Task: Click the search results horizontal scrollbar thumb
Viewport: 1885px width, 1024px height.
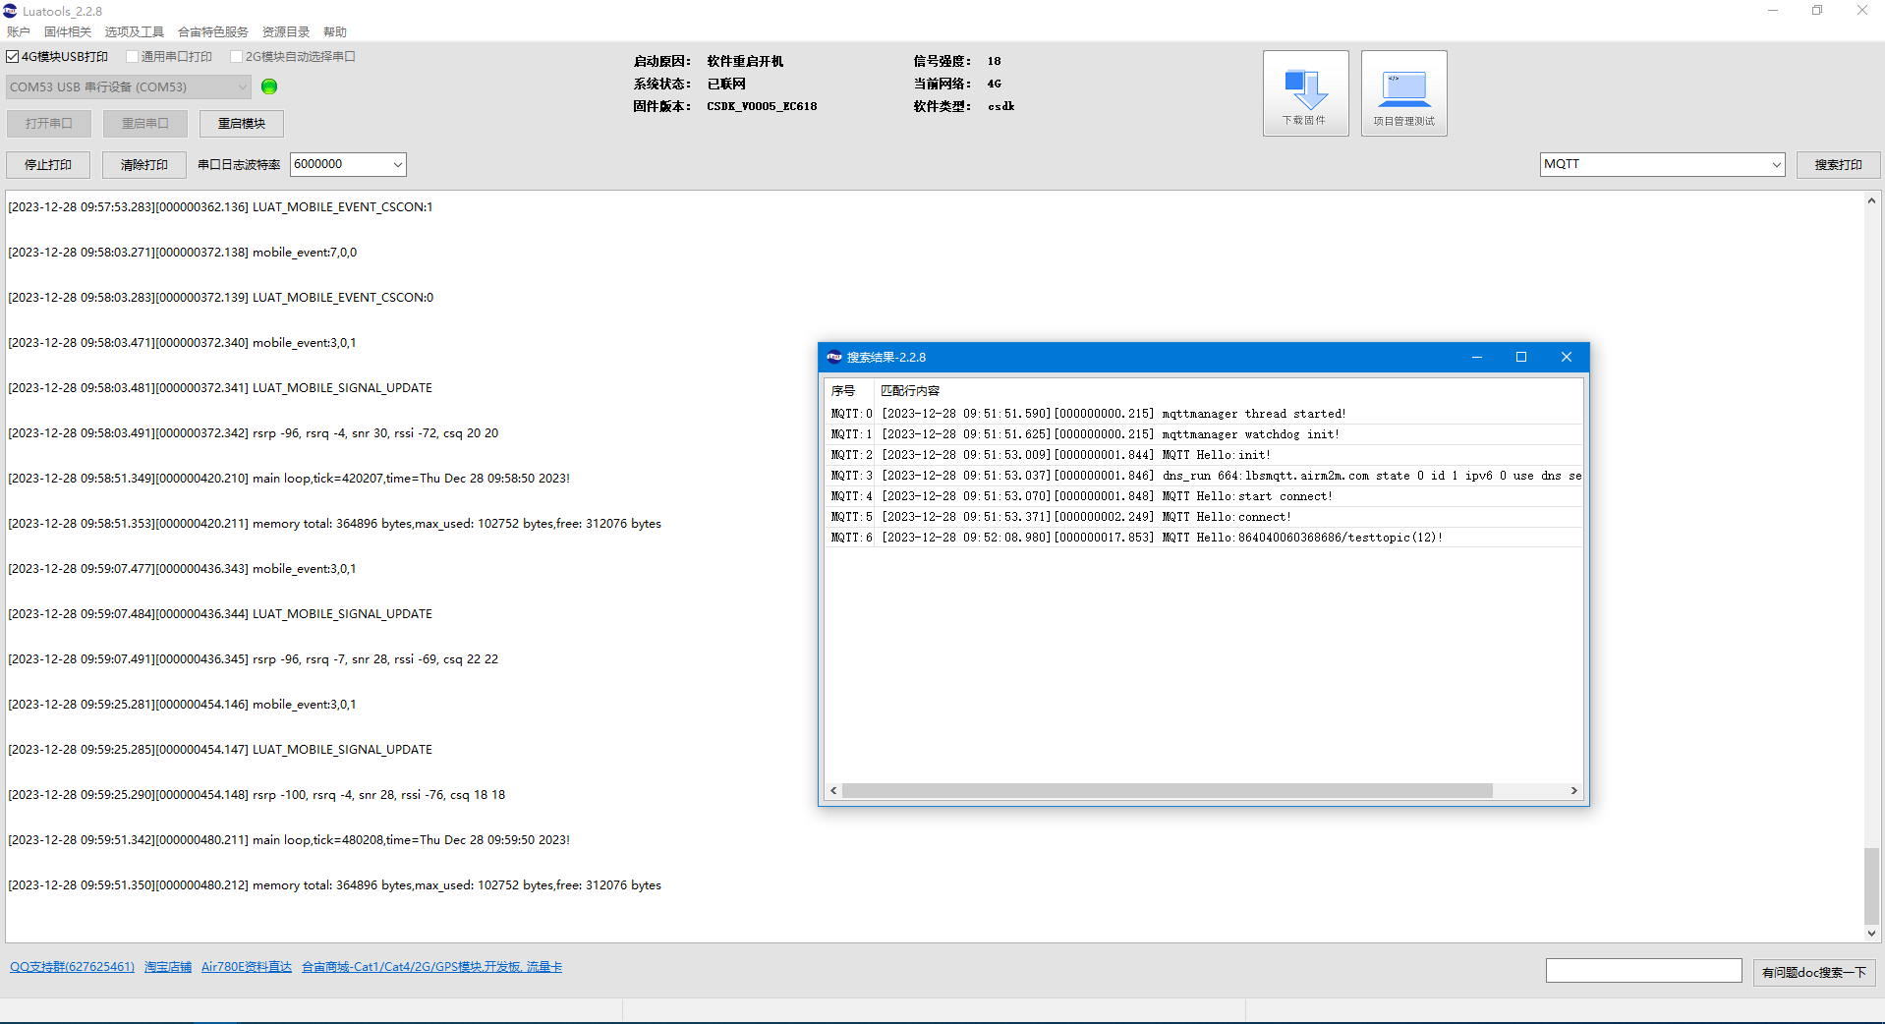Action: [1168, 791]
